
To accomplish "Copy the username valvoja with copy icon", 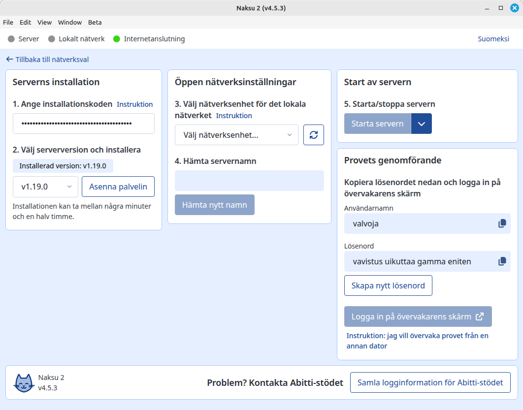I will tap(502, 223).
